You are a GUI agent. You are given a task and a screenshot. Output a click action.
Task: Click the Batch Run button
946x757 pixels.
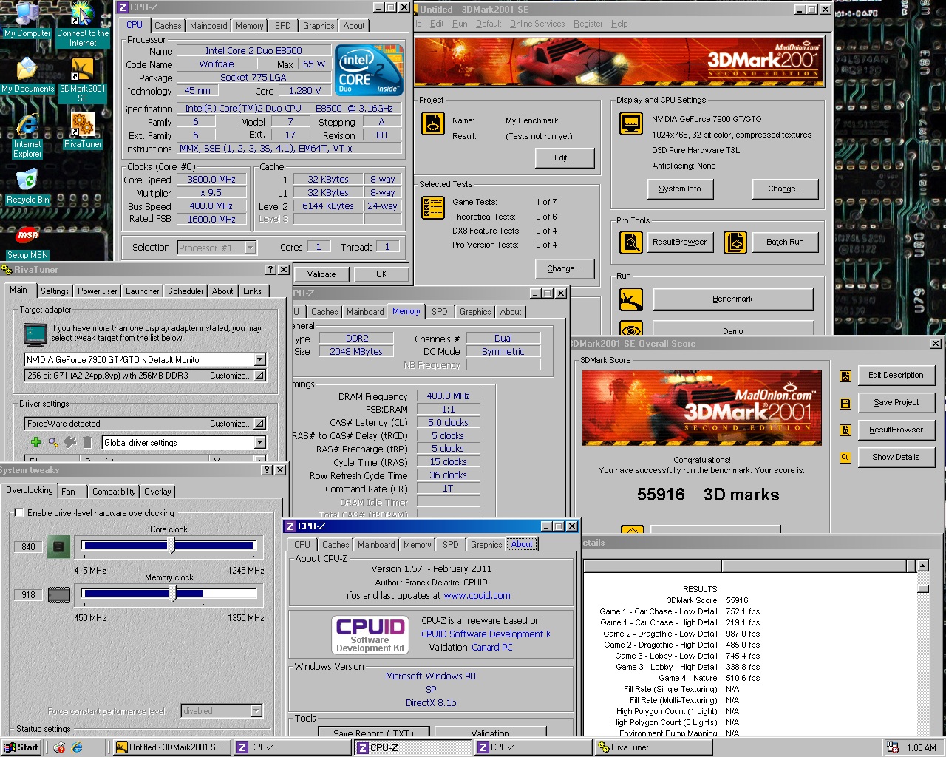(x=785, y=242)
